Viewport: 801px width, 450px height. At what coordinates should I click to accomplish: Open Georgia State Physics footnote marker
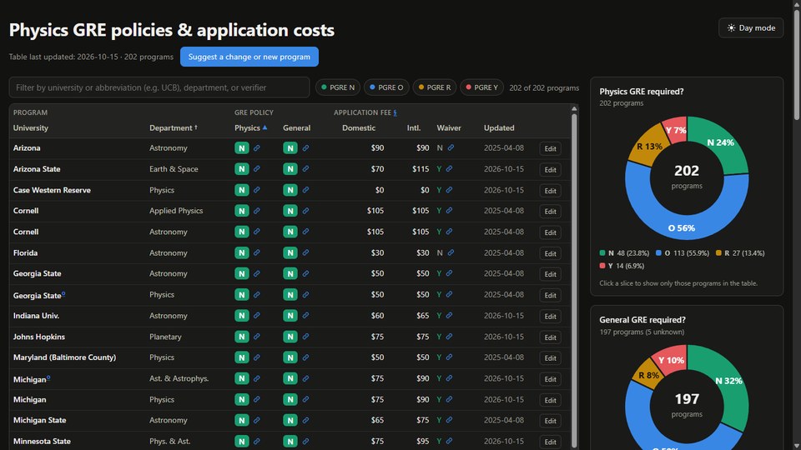tap(63, 294)
